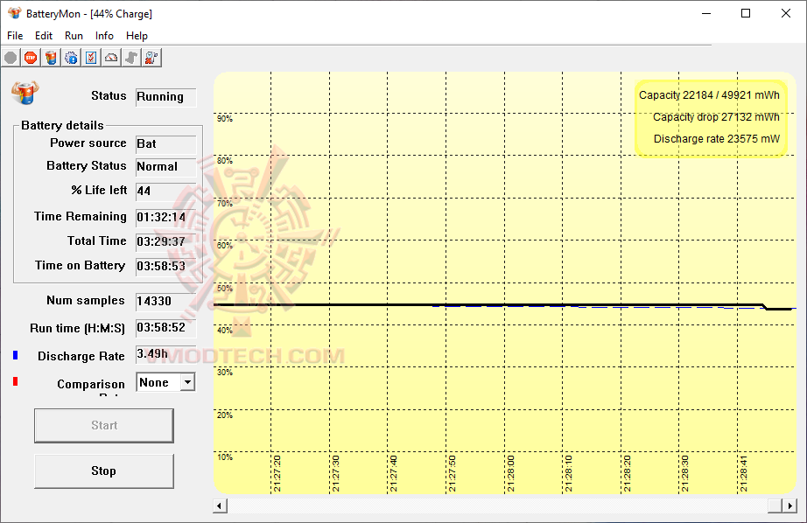The width and height of the screenshot is (807, 523).
Task: Click the disabled Start button
Action: (x=104, y=426)
